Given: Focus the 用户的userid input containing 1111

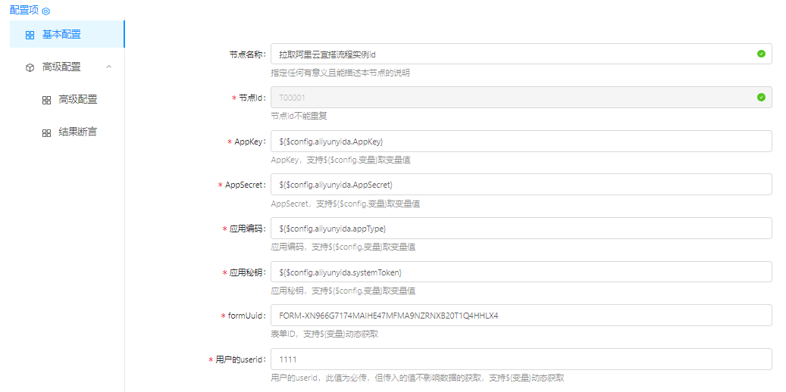Looking at the screenshot, I should click(521, 359).
